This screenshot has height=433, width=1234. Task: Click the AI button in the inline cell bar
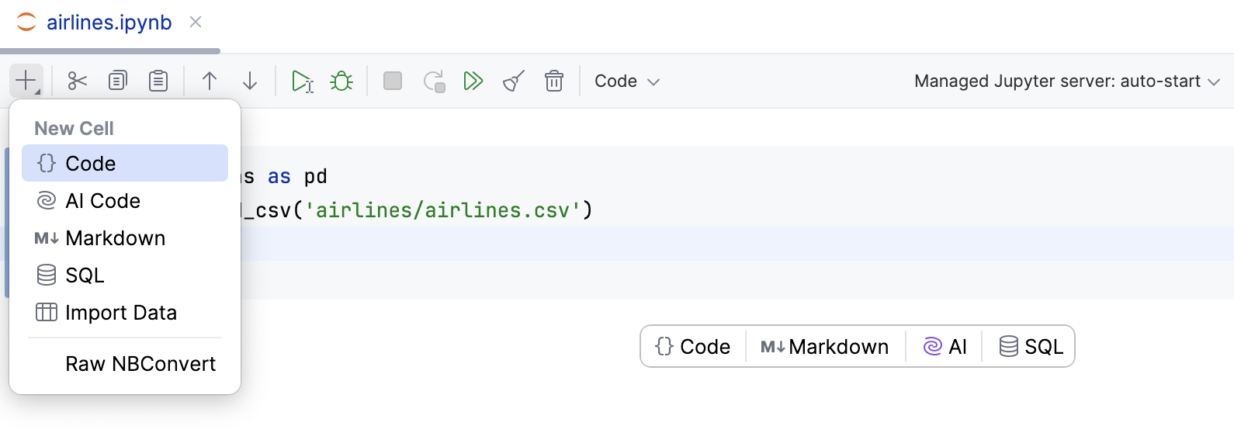pyautogui.click(x=945, y=347)
